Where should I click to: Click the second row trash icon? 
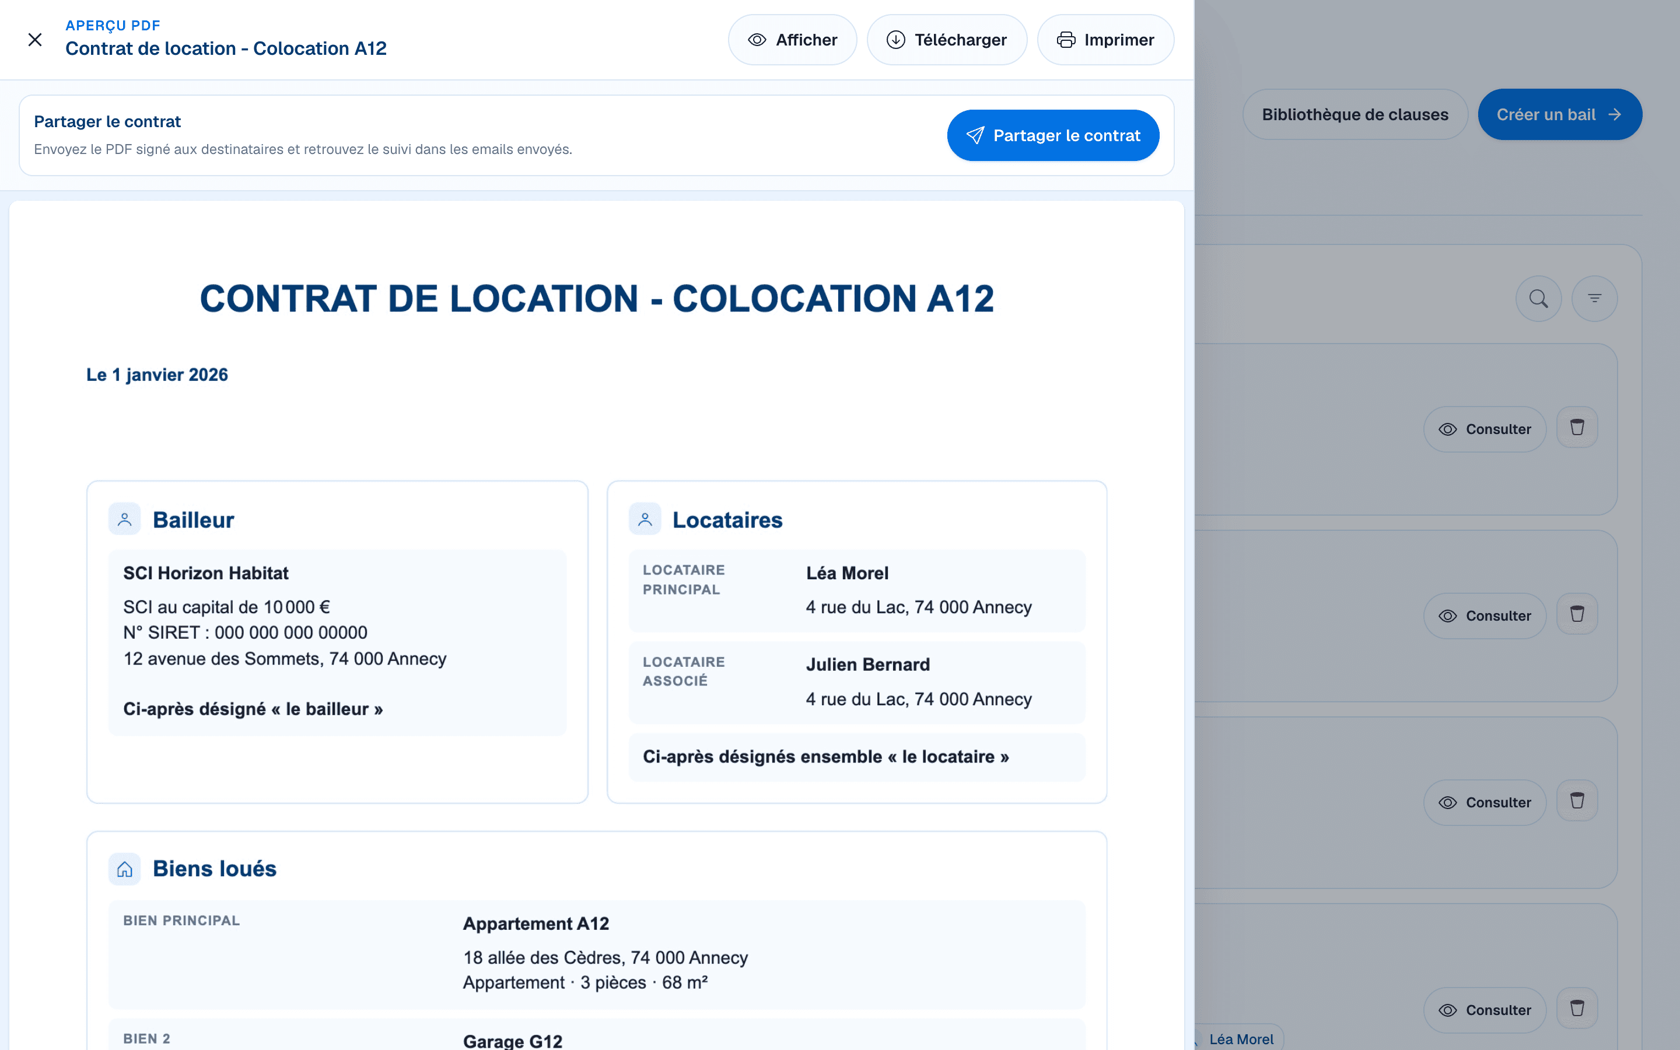pyautogui.click(x=1577, y=614)
